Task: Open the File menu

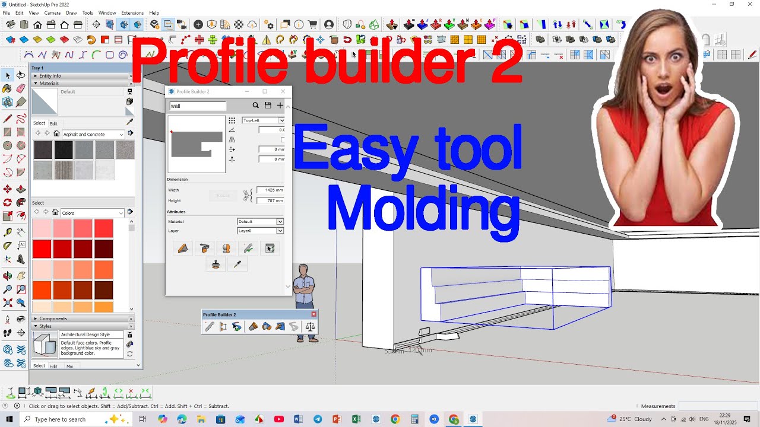Action: [7, 12]
